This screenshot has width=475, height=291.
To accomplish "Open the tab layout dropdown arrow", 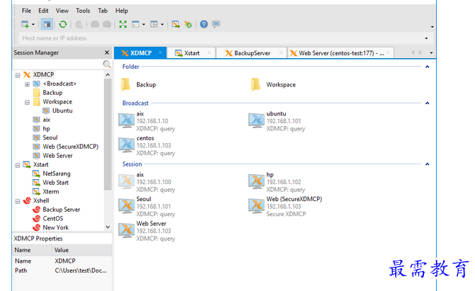I will [162, 25].
